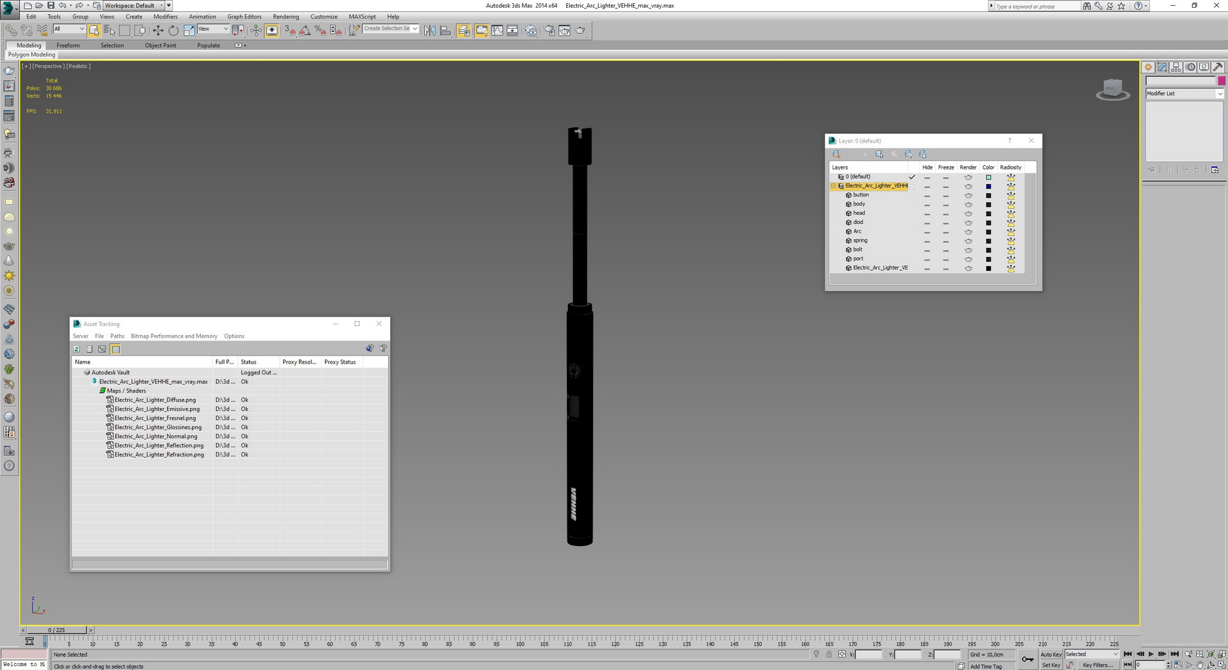Image resolution: width=1228 pixels, height=670 pixels.
Task: Toggle Render for the spring object
Action: 968,241
